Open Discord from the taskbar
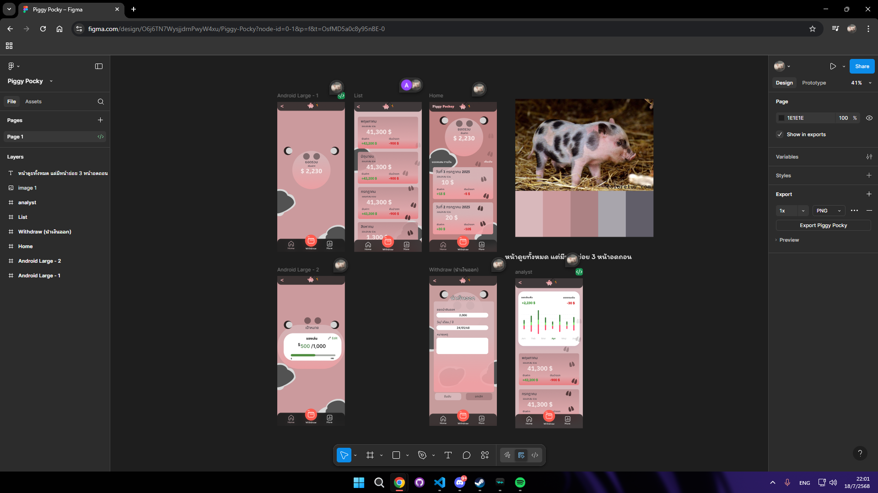This screenshot has width=878, height=493. point(460,482)
